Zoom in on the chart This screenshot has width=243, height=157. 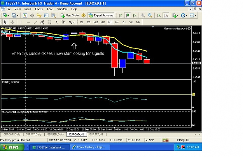click(x=143, y=15)
